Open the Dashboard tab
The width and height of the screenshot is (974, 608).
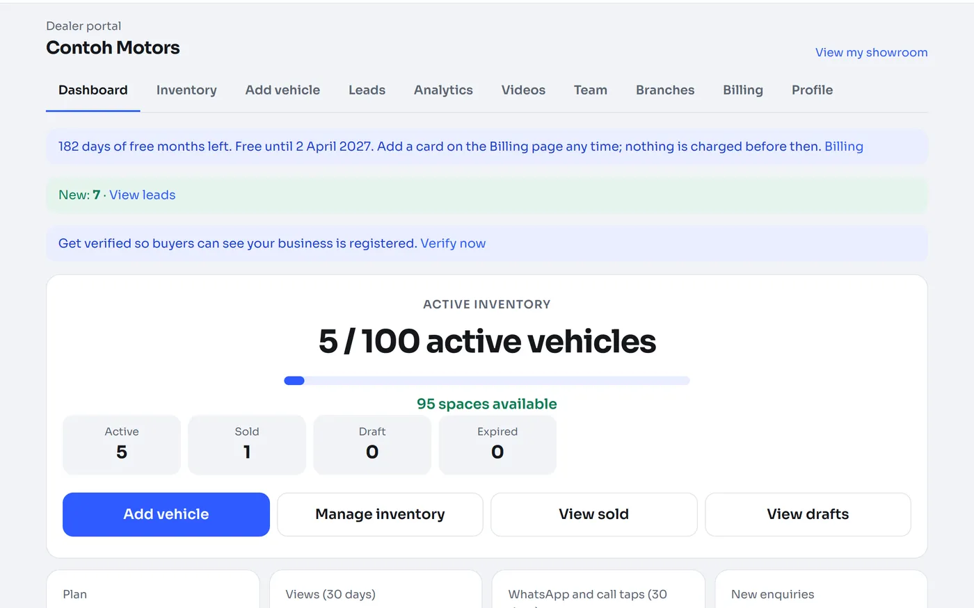point(93,90)
